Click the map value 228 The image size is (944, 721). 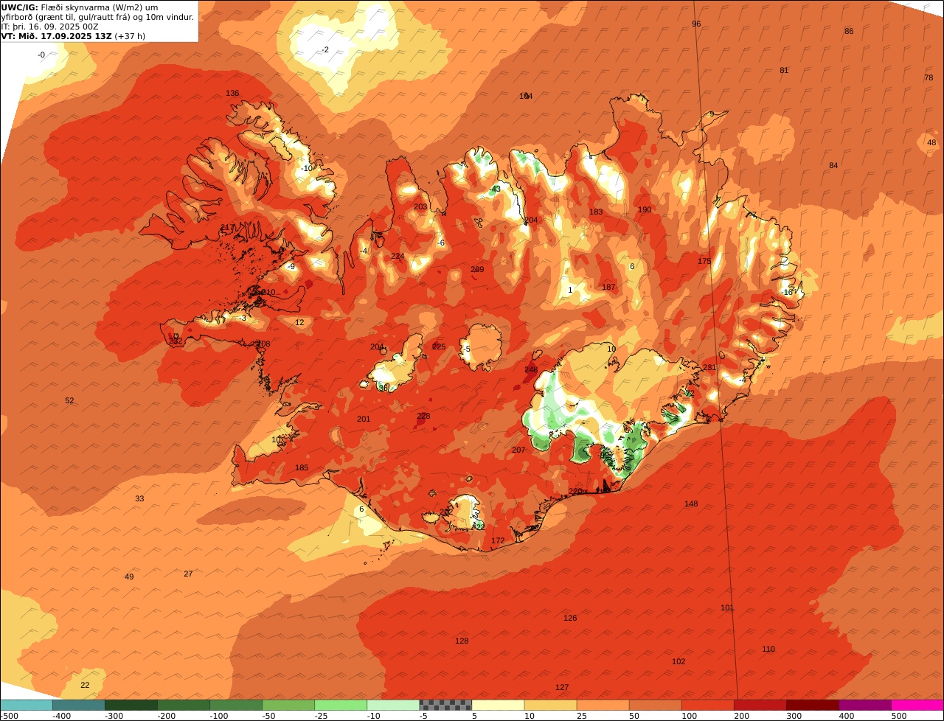pos(423,417)
